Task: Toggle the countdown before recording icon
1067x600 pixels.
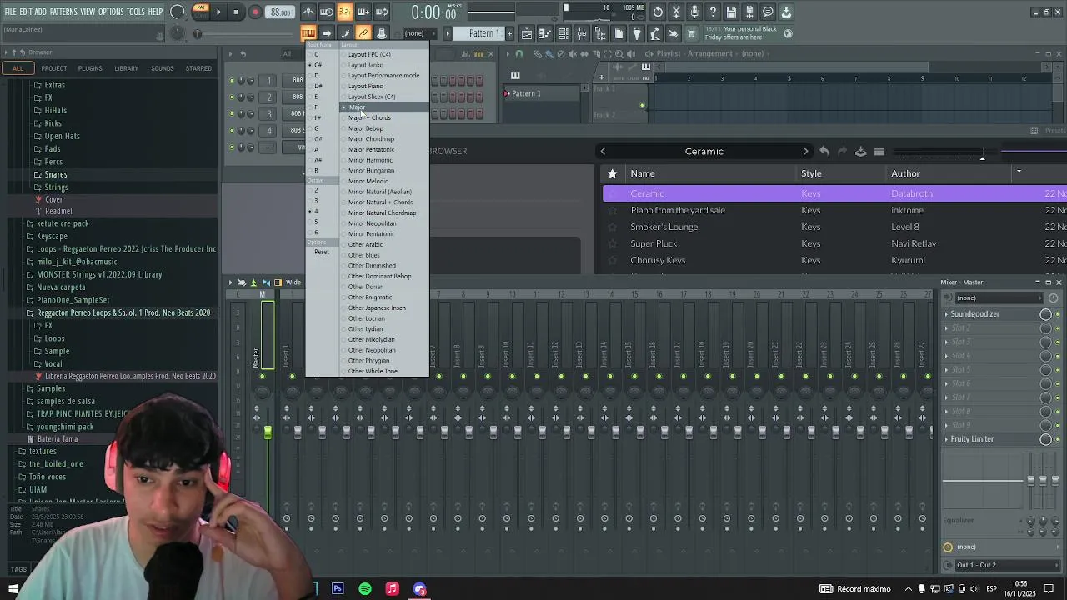Action: pyautogui.click(x=345, y=12)
